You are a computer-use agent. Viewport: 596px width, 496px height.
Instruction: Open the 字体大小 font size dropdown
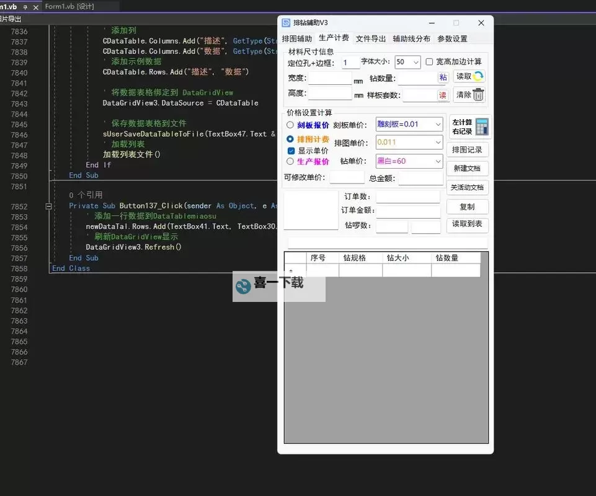[x=415, y=63]
